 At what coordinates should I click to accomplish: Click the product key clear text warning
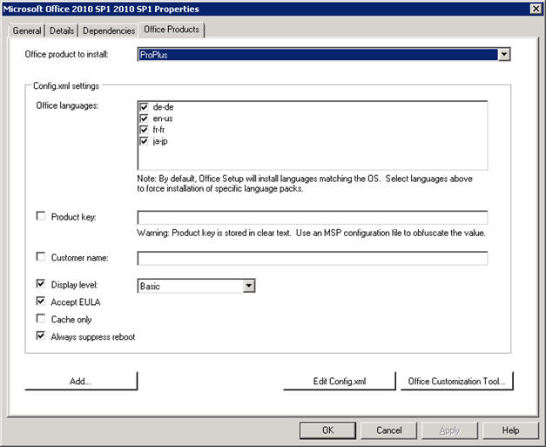coord(311,233)
